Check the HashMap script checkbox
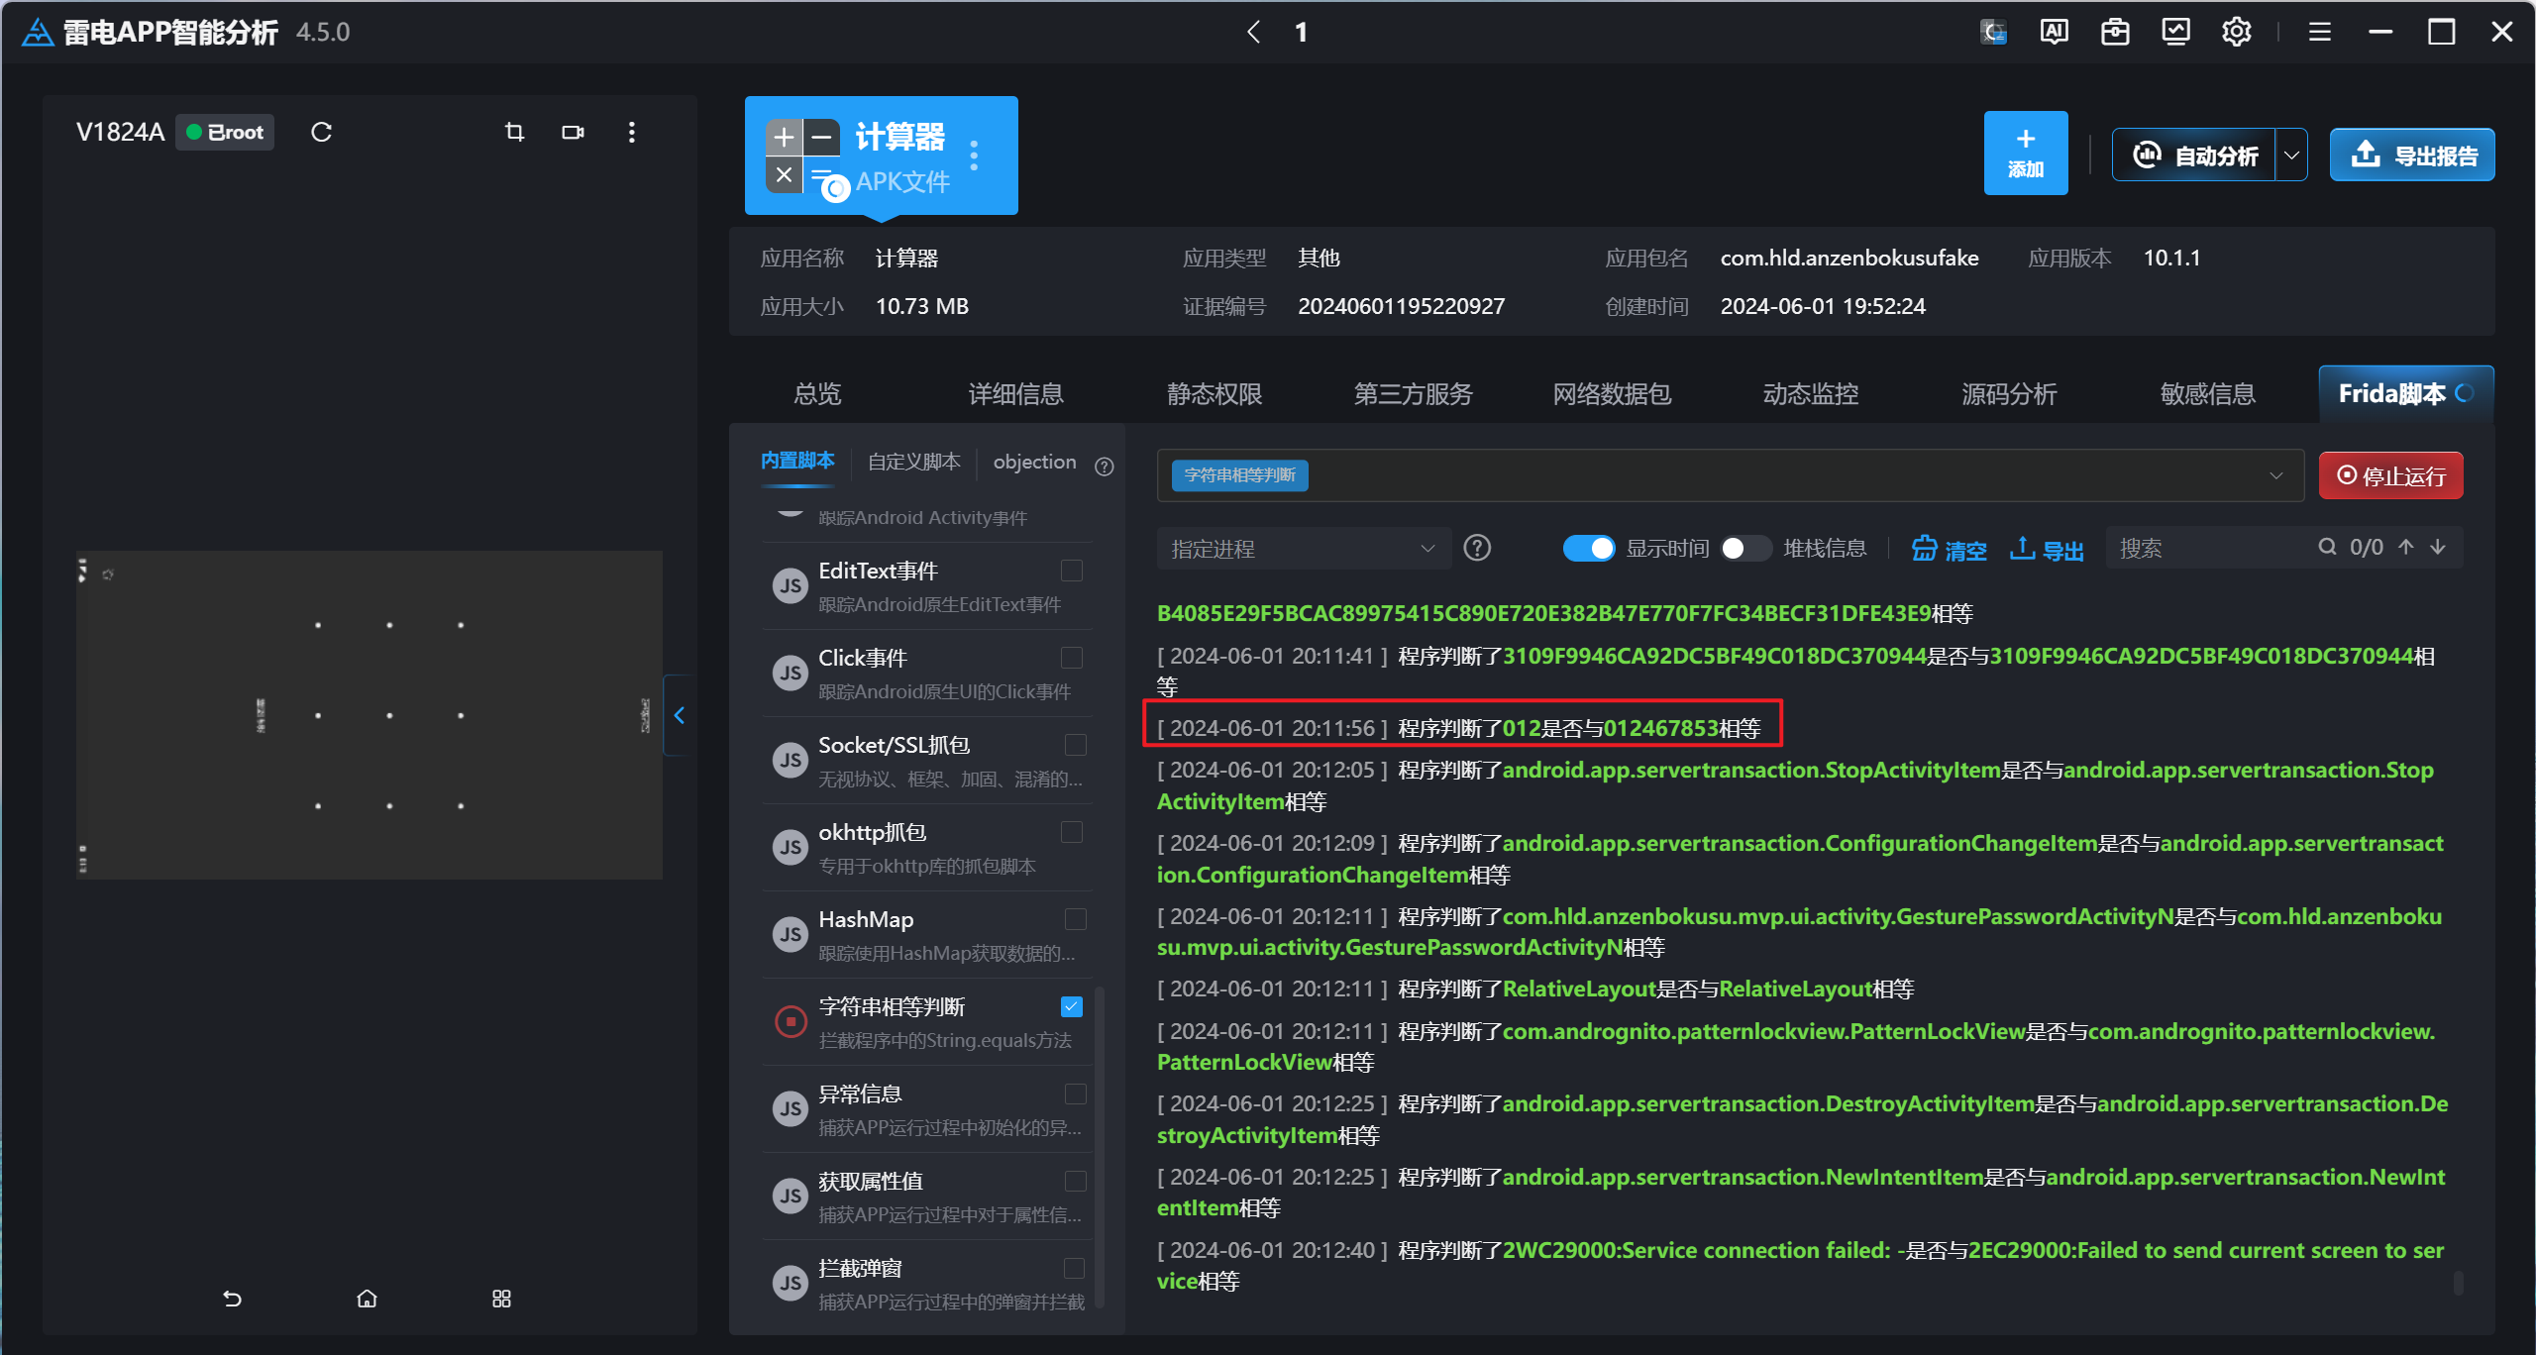This screenshot has height=1355, width=2536. click(1075, 919)
